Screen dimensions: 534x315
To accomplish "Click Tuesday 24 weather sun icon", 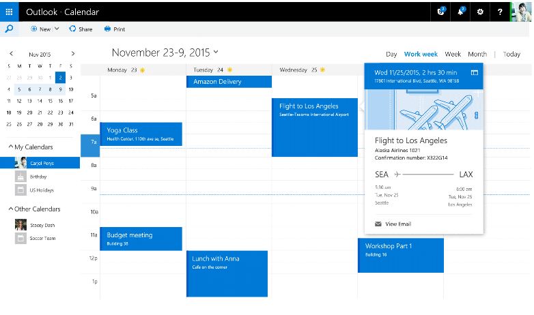I will click(229, 70).
